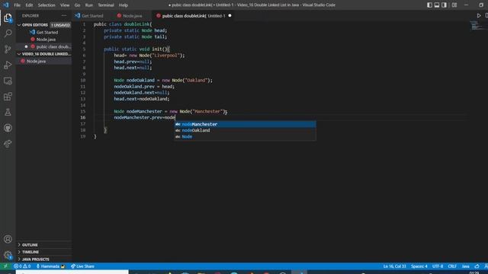The width and height of the screenshot is (488, 274).
Task: Open the View menu
Action: (x=65, y=5)
